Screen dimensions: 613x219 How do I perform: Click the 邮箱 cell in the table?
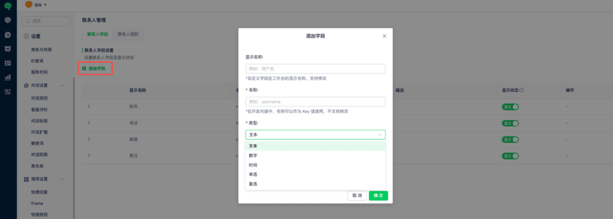point(133,139)
